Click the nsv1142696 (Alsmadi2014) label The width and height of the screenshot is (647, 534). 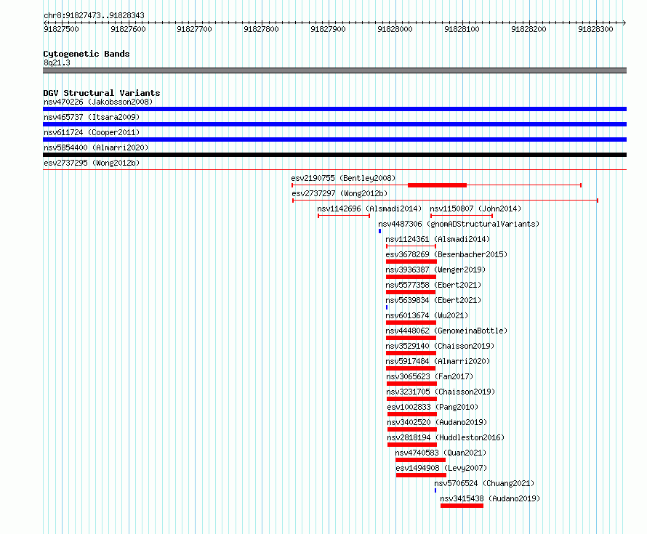click(x=369, y=209)
